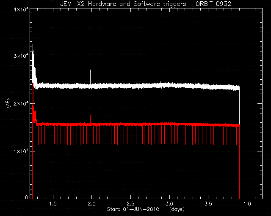Click the 3.5 x-axis tick label

(x=208, y=204)
